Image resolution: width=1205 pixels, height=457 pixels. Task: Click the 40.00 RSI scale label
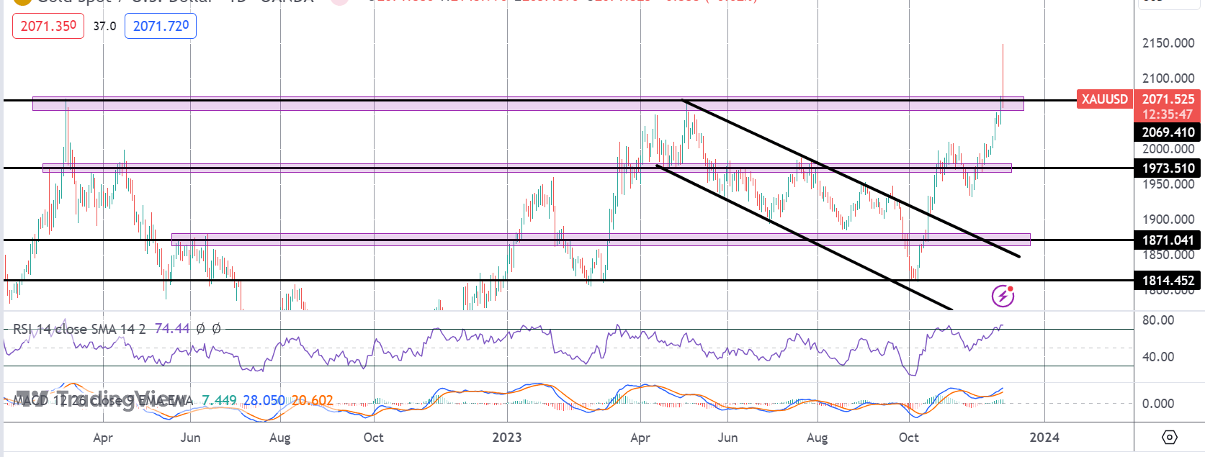(1158, 357)
